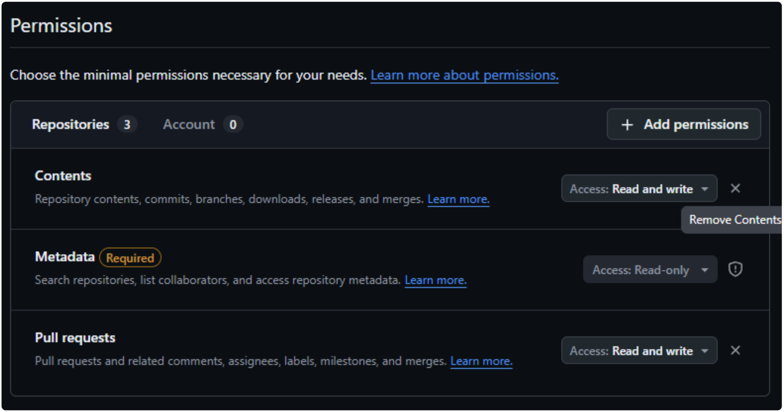Follow the Learn more link under Contents

(x=458, y=199)
